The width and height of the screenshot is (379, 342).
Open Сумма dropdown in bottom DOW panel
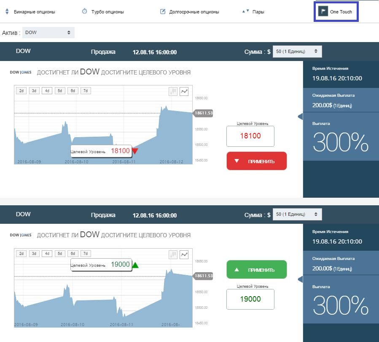(297, 215)
